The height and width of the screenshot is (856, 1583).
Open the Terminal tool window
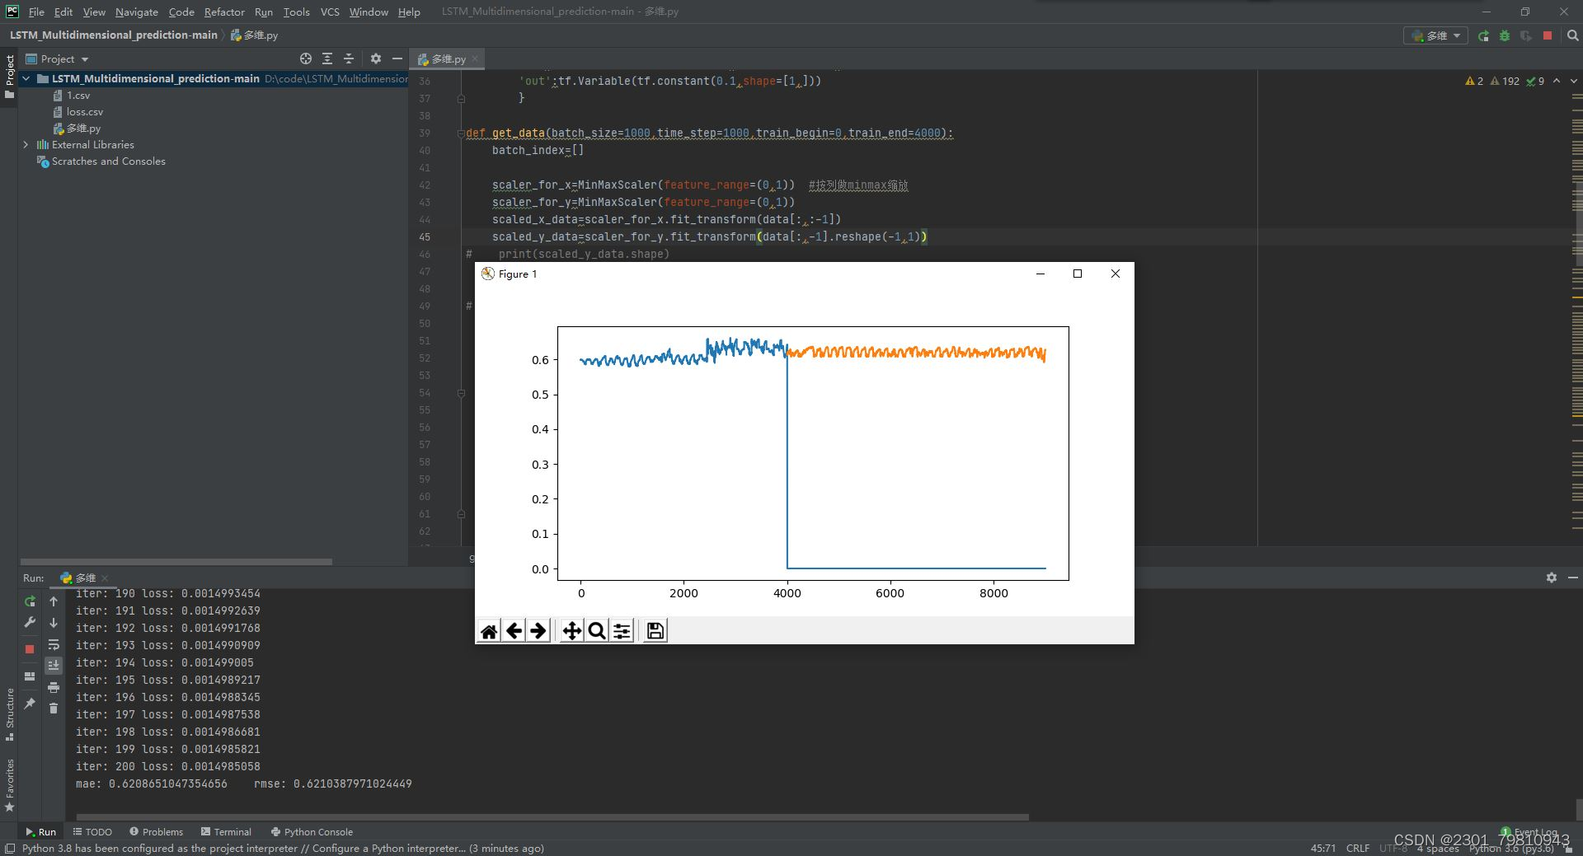point(226,832)
